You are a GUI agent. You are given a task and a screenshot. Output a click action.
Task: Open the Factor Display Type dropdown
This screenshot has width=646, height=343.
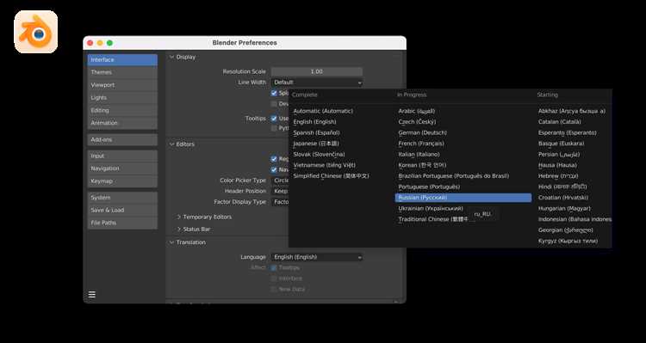point(280,202)
